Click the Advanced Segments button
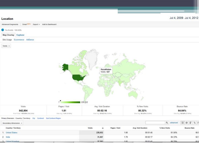 pyautogui.click(x=10, y=24)
